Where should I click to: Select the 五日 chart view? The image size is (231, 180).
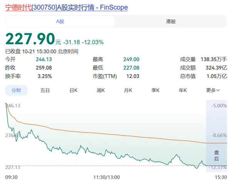pyautogui.click(x=45, y=90)
